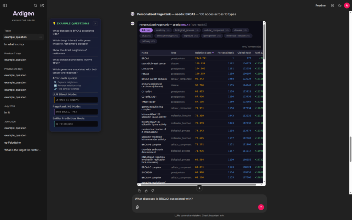Open the user avatar 'A' menu

347,5
